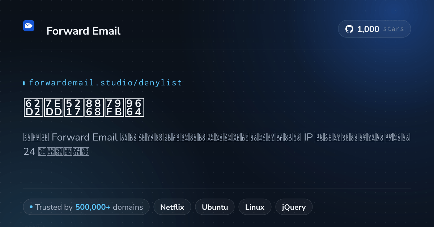Click the '1,000' star count number

click(x=368, y=29)
